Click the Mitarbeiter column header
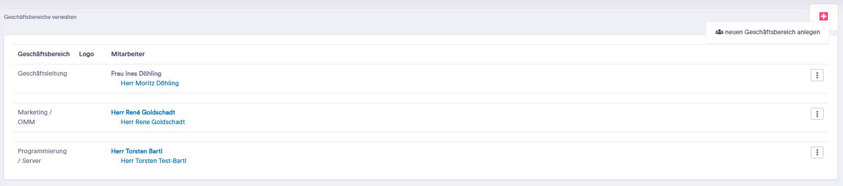This screenshot has height=186, width=843. (128, 54)
